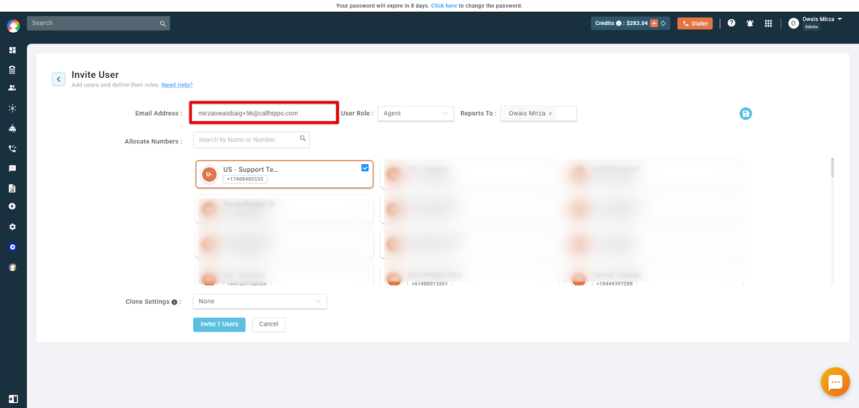Click the top bar Search field

click(x=98, y=24)
